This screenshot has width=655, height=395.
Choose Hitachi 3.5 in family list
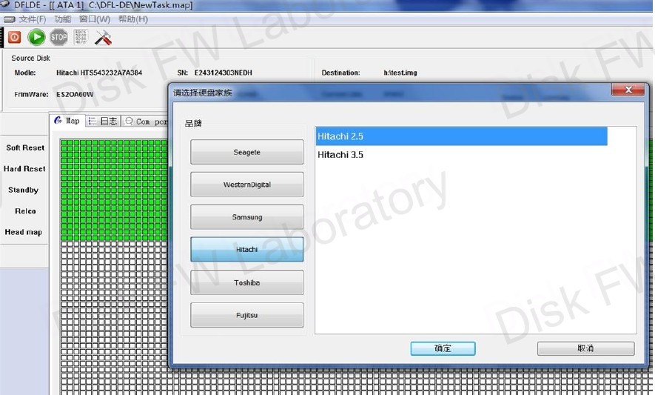point(462,155)
